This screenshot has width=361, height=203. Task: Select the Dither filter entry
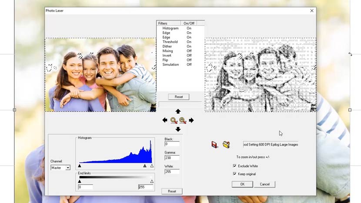pos(167,47)
